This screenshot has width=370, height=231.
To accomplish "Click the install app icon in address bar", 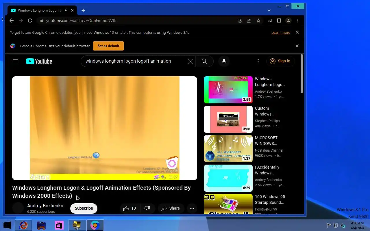I will pos(240,21).
